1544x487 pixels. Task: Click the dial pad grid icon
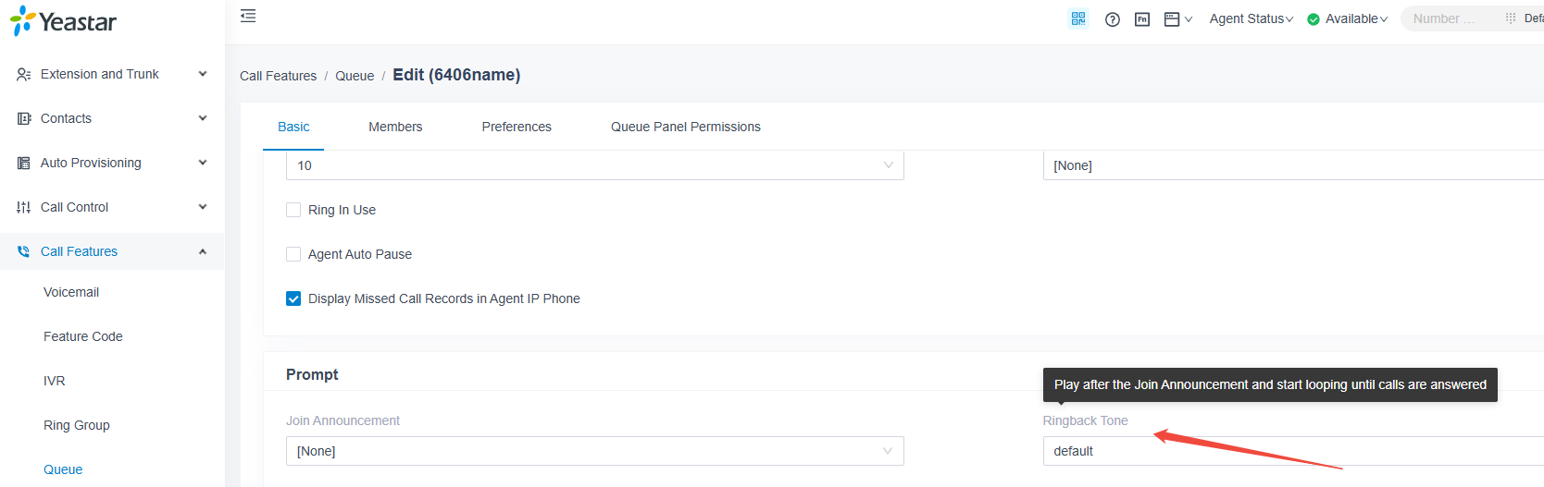click(x=1511, y=18)
